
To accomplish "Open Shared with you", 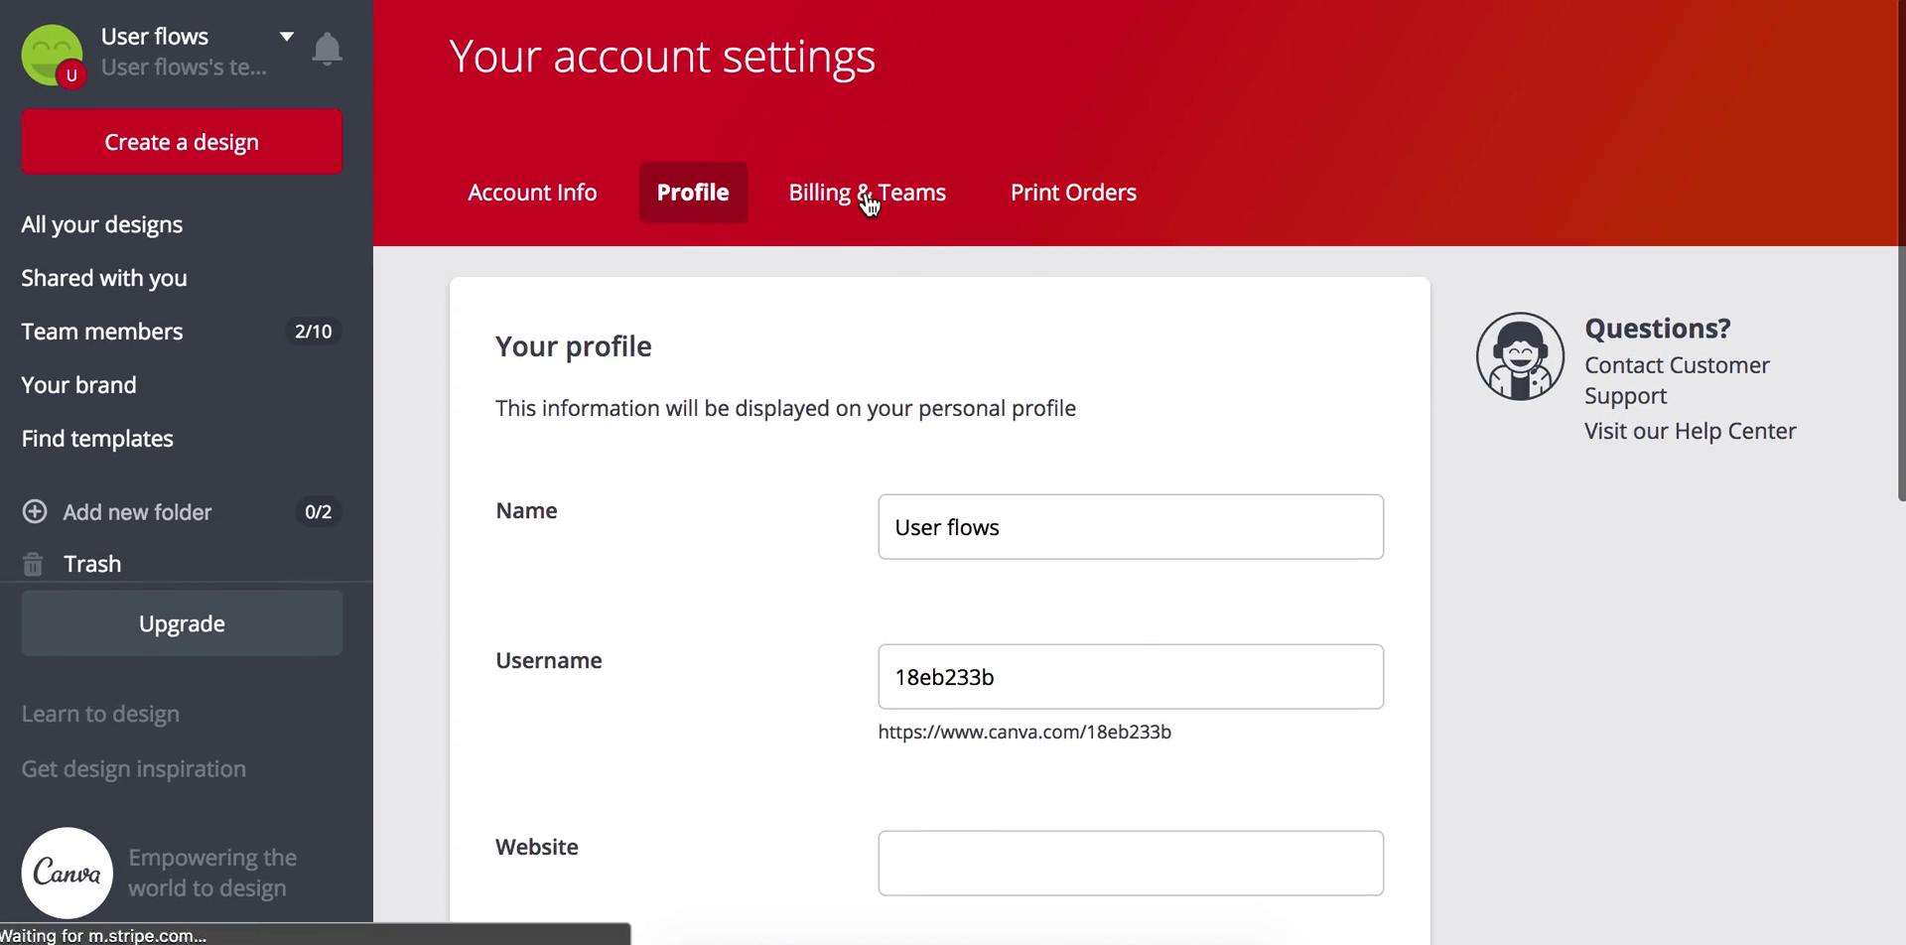I will click(104, 278).
